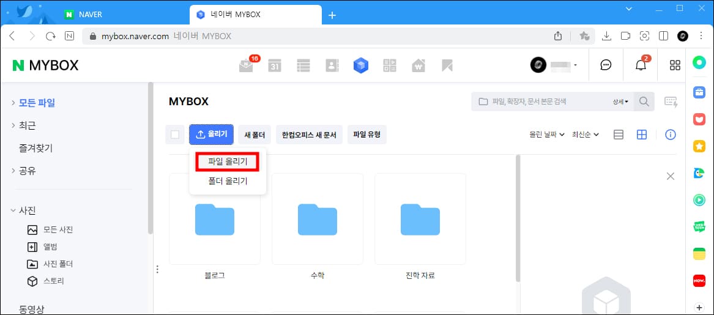This screenshot has height=315, width=714.
Task: Open the yellow memo sidebar icon
Action: click(x=699, y=254)
